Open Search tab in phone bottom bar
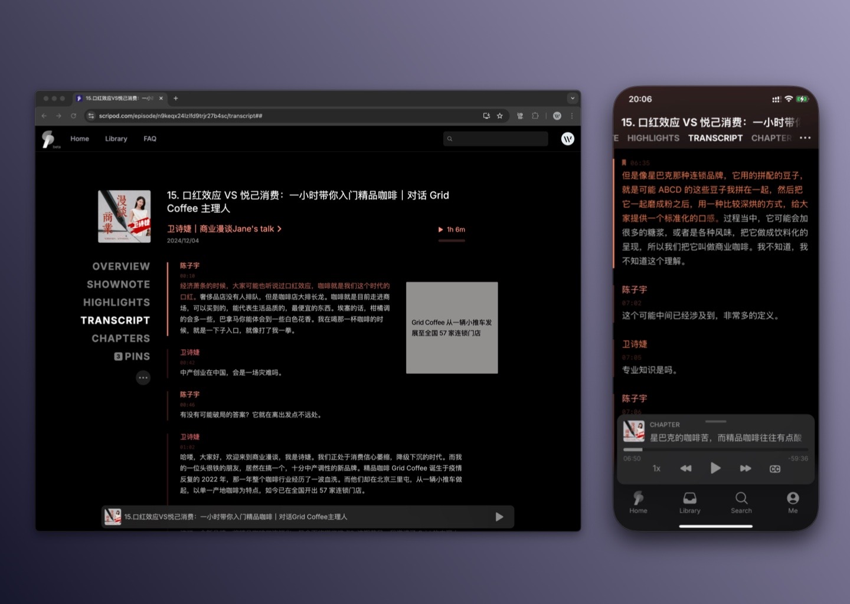This screenshot has height=604, width=850. tap(741, 503)
